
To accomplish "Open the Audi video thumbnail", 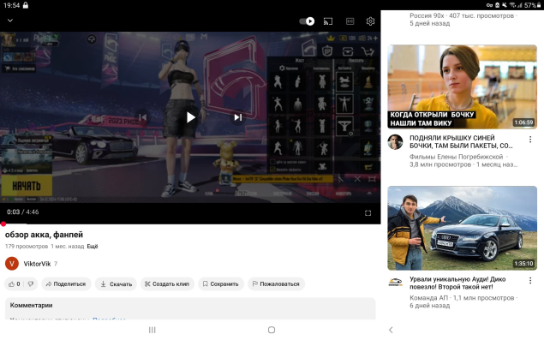I will pos(462,228).
